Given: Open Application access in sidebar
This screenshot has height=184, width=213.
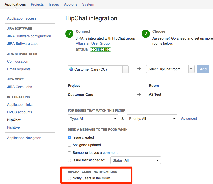Looking at the screenshot, I should [x=22, y=18].
